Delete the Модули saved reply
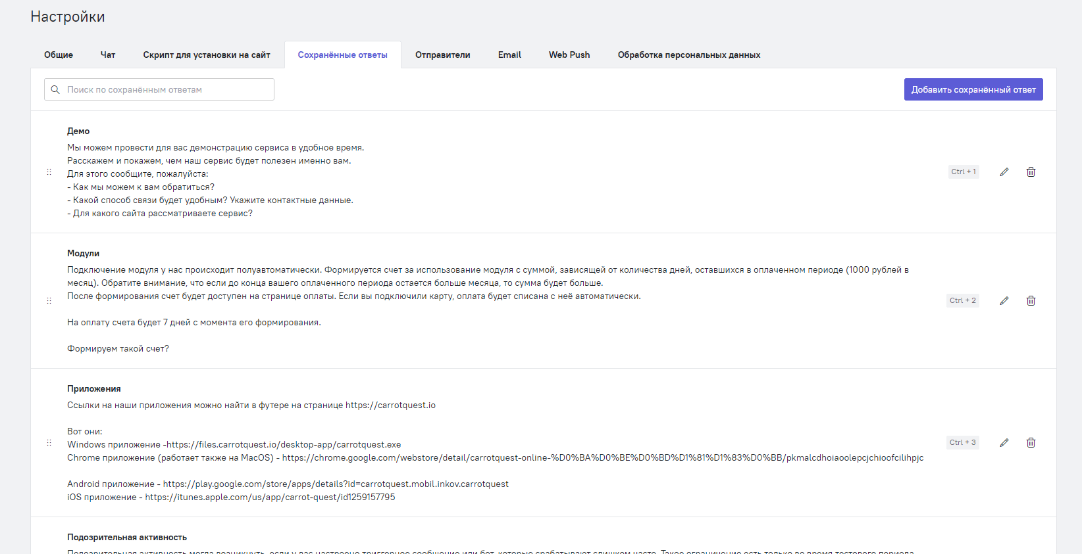Image resolution: width=1082 pixels, height=554 pixels. (1031, 301)
